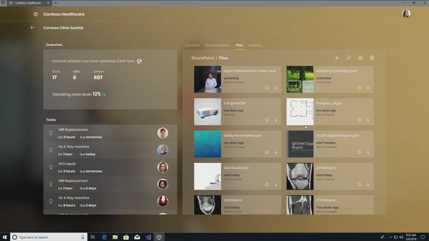Open the DT3202.dcm scan thumbnail

(300, 205)
